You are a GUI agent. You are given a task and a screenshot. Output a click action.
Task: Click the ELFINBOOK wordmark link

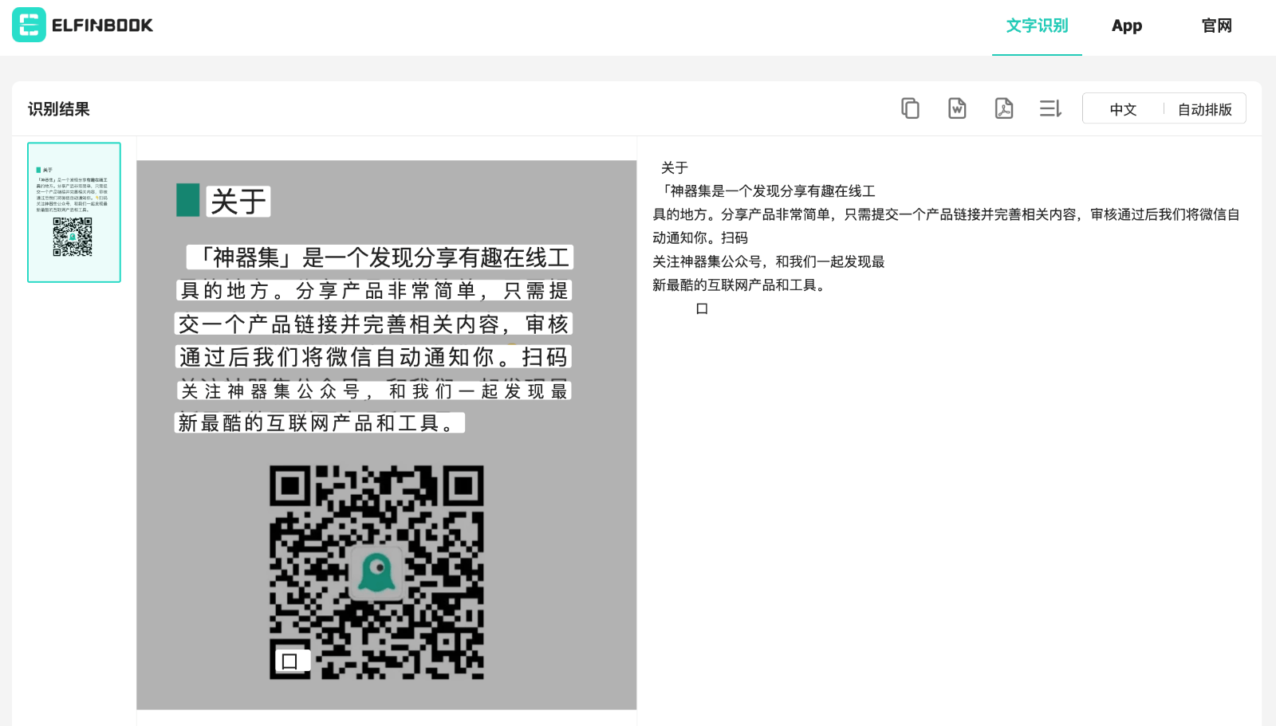(x=101, y=25)
